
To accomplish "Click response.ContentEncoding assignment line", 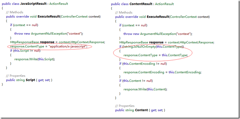I will click(162, 72).
